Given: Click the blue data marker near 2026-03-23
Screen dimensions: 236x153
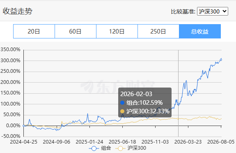Looking at the screenshot, I should click(188, 94).
